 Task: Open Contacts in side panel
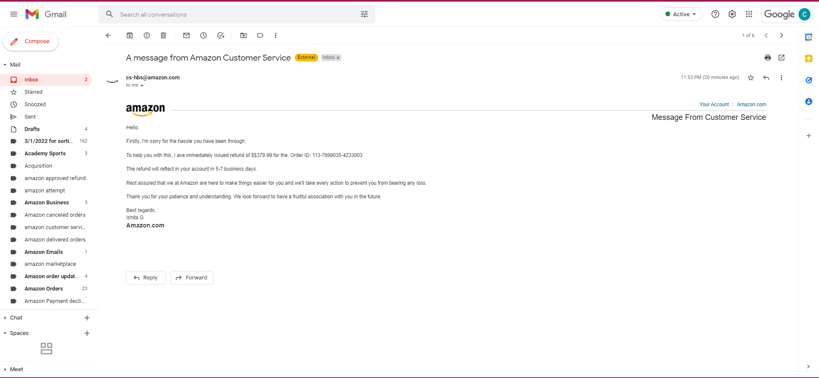point(808,102)
